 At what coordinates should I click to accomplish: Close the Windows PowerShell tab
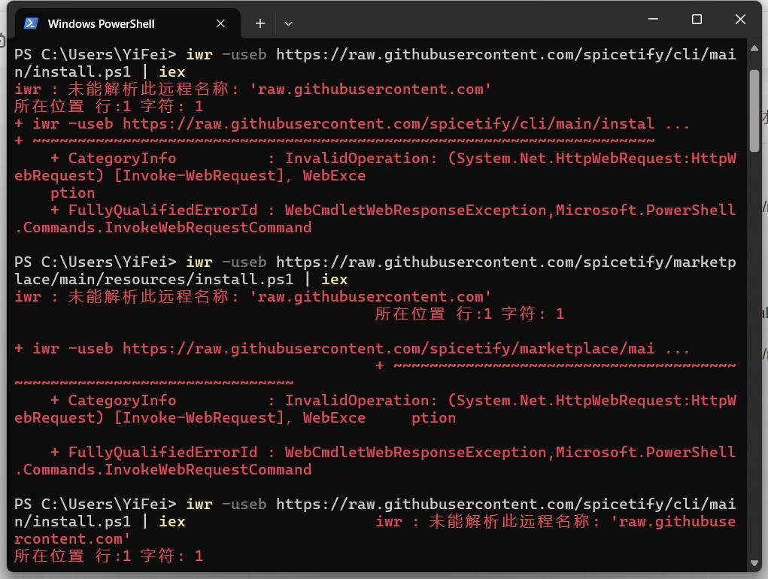pyautogui.click(x=220, y=23)
